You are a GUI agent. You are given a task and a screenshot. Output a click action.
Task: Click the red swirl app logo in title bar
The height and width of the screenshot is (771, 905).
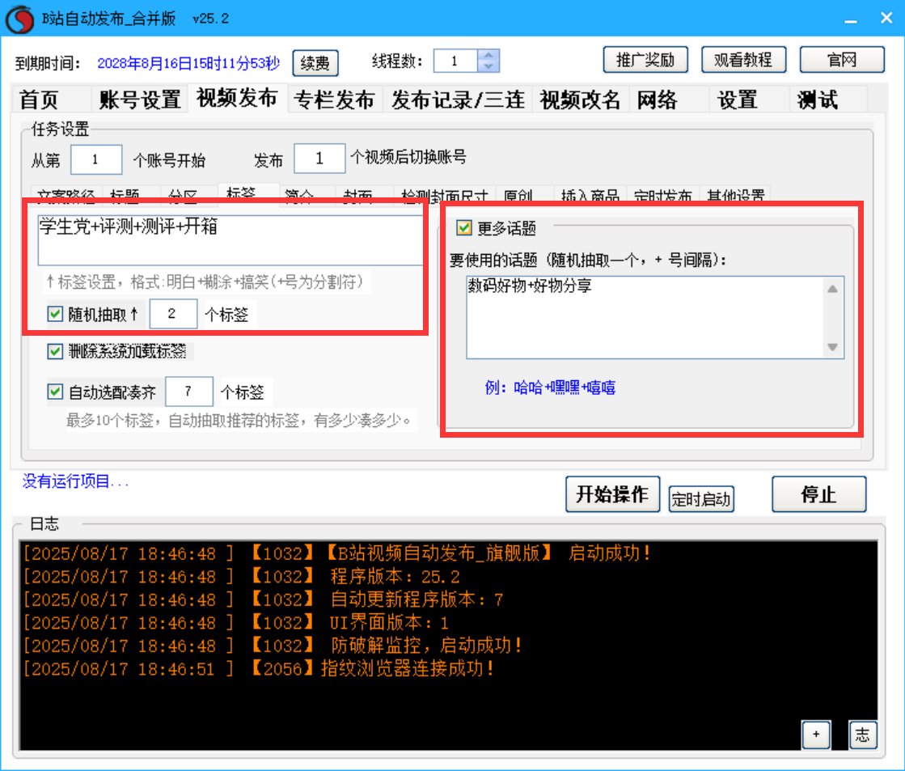point(19,19)
